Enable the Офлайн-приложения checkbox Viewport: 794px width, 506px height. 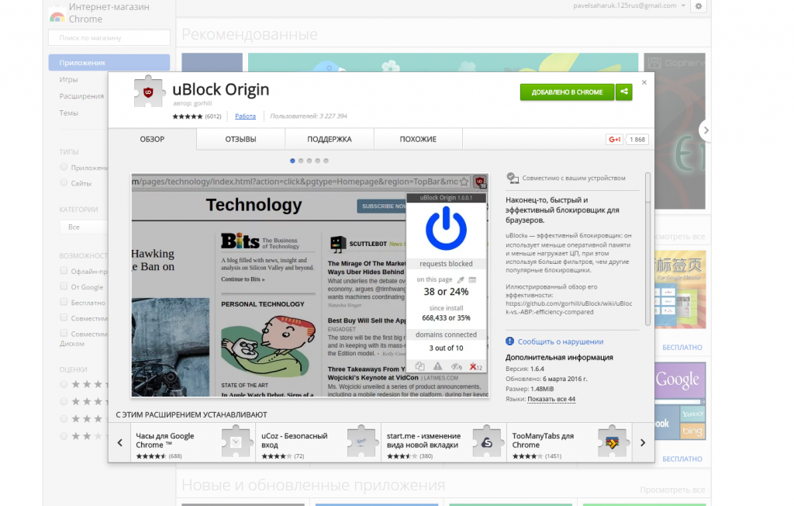pos(64,271)
